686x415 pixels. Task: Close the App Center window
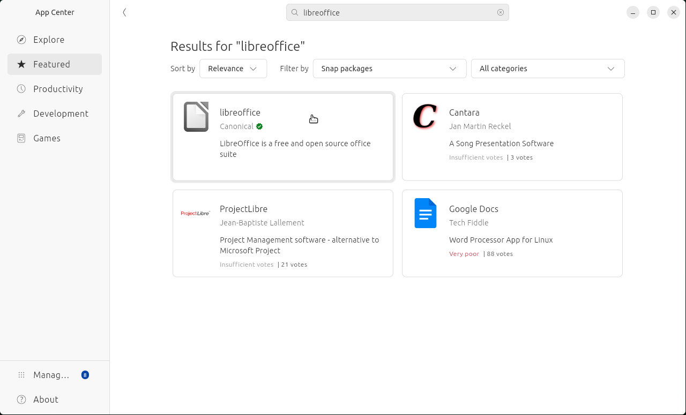click(x=674, y=12)
